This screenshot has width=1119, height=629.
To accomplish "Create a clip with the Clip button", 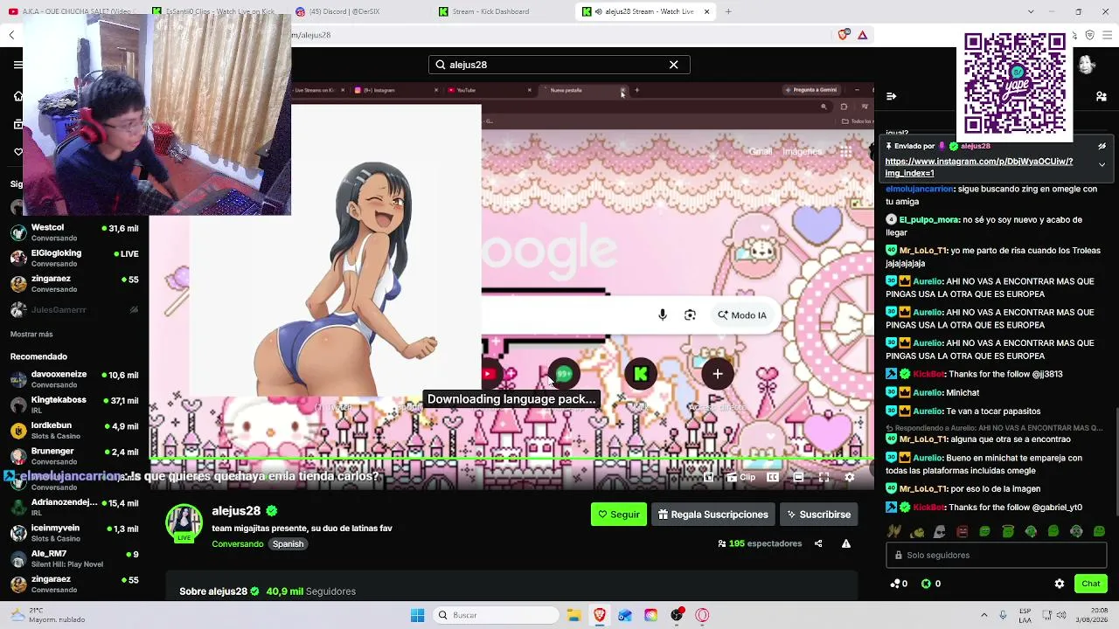I will (x=740, y=477).
